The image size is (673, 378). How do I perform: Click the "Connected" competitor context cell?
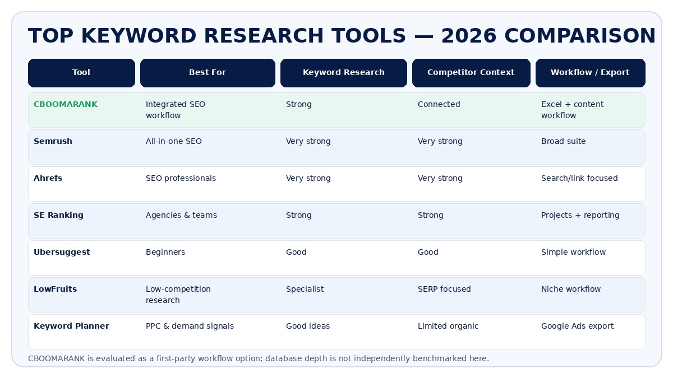point(439,105)
